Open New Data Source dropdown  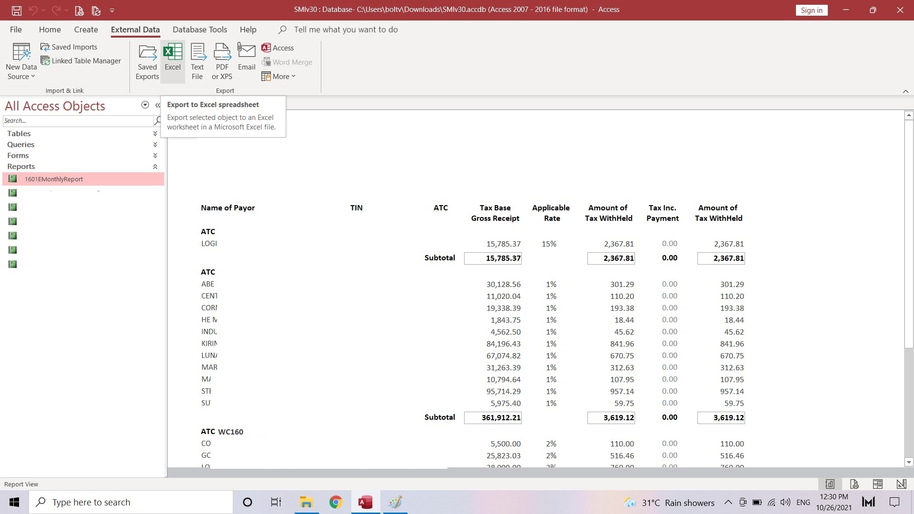21,62
